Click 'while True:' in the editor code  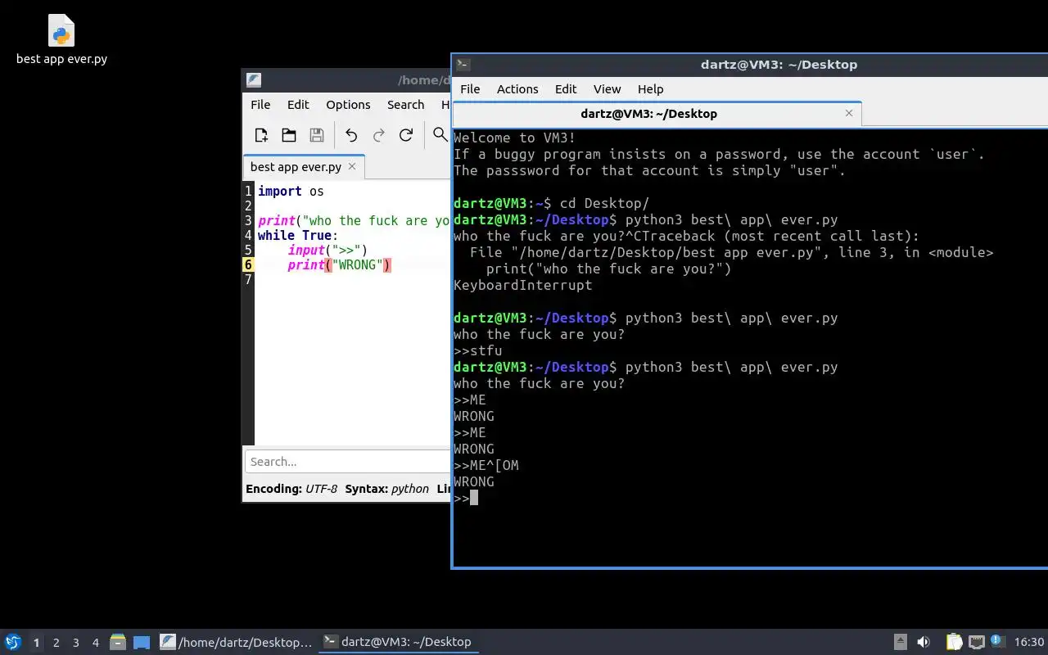click(x=297, y=235)
